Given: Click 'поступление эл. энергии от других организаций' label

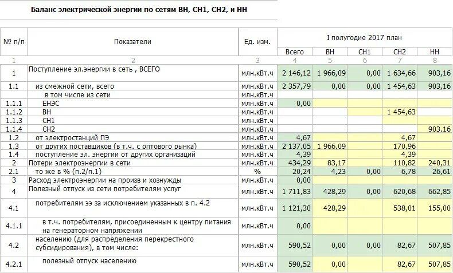Looking at the screenshot, I should point(115,155).
